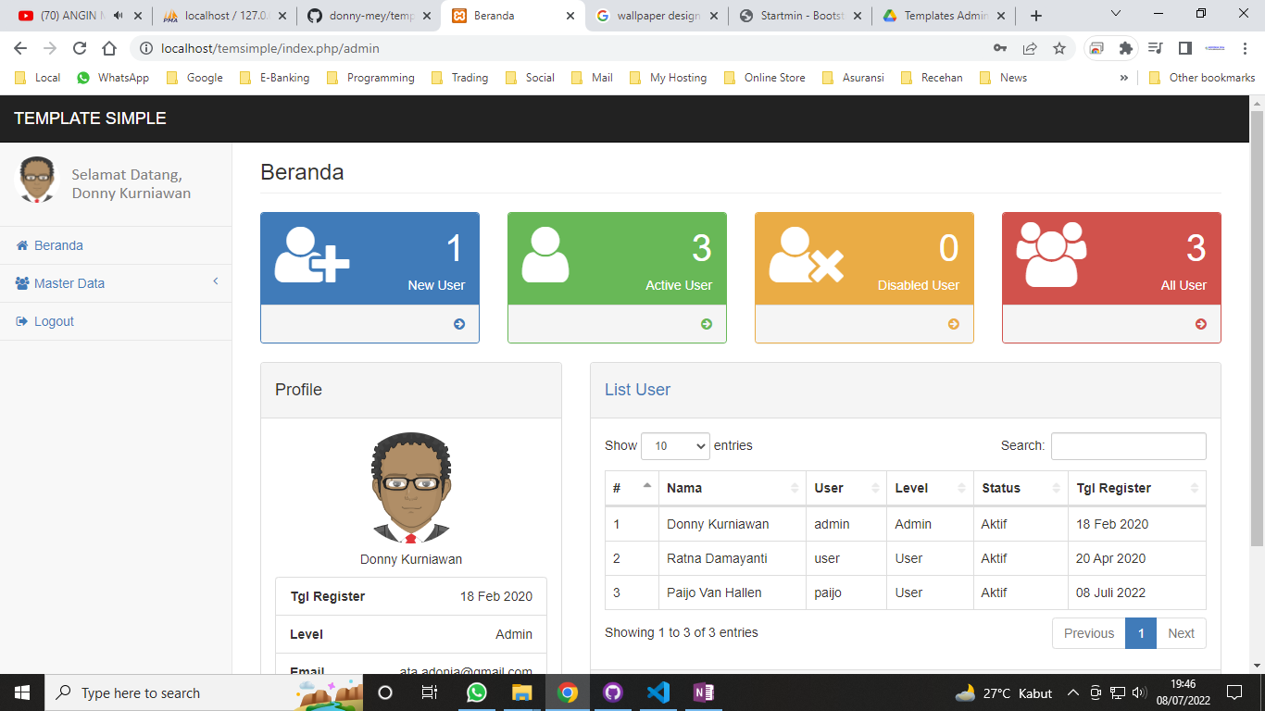Sort list by Tgl Register column
The image size is (1265, 711).
click(x=1136, y=488)
